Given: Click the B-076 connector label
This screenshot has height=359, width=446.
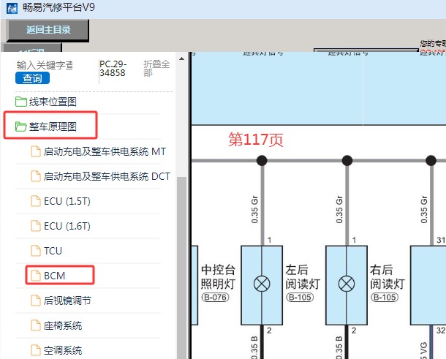Looking at the screenshot, I should point(215,298).
